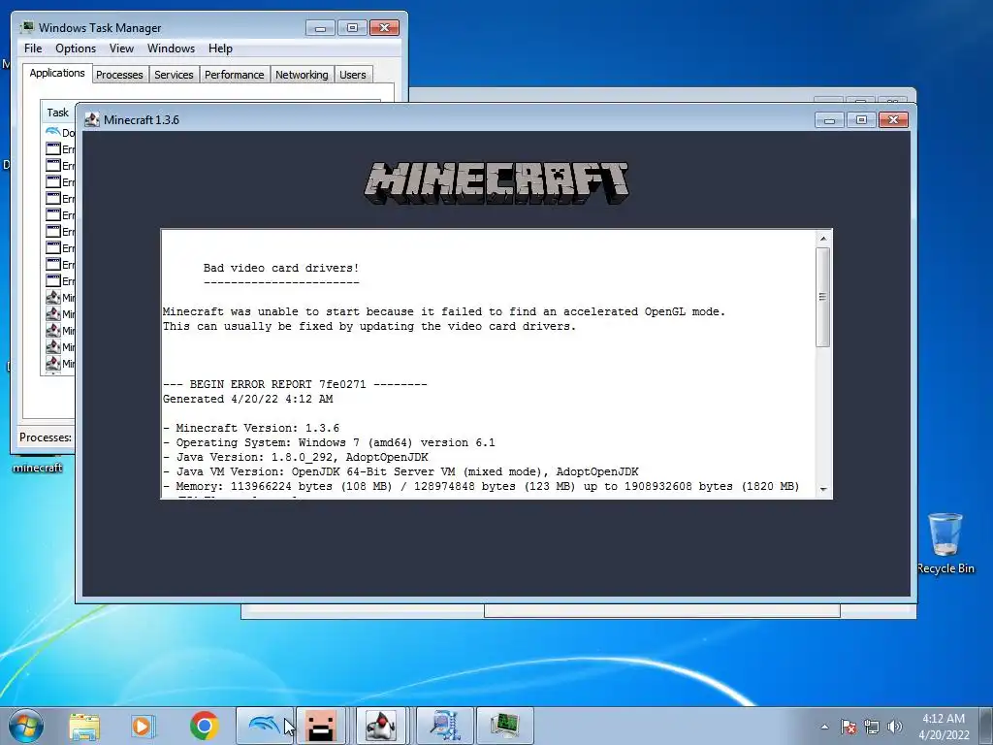The height and width of the screenshot is (745, 993).
Task: Switch to the Users tab
Action: 353,75
